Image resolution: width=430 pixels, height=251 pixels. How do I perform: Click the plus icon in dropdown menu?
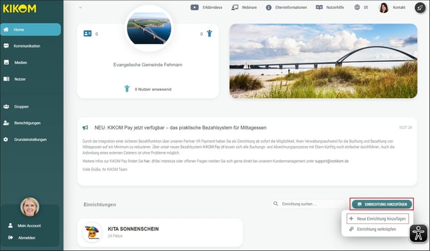351,219
